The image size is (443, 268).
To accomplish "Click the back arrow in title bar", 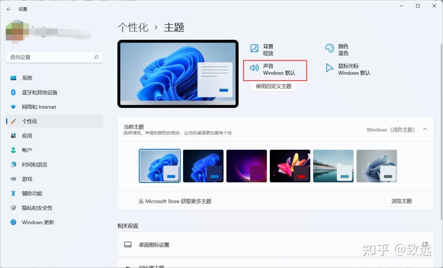I will [9, 9].
